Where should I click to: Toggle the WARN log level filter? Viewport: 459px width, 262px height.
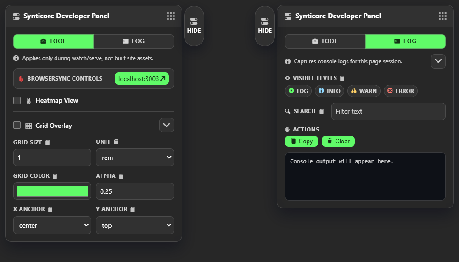pyautogui.click(x=364, y=91)
